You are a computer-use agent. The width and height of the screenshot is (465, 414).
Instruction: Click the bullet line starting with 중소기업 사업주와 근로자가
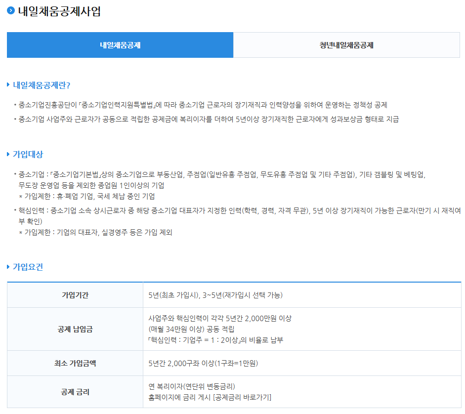click(x=208, y=119)
